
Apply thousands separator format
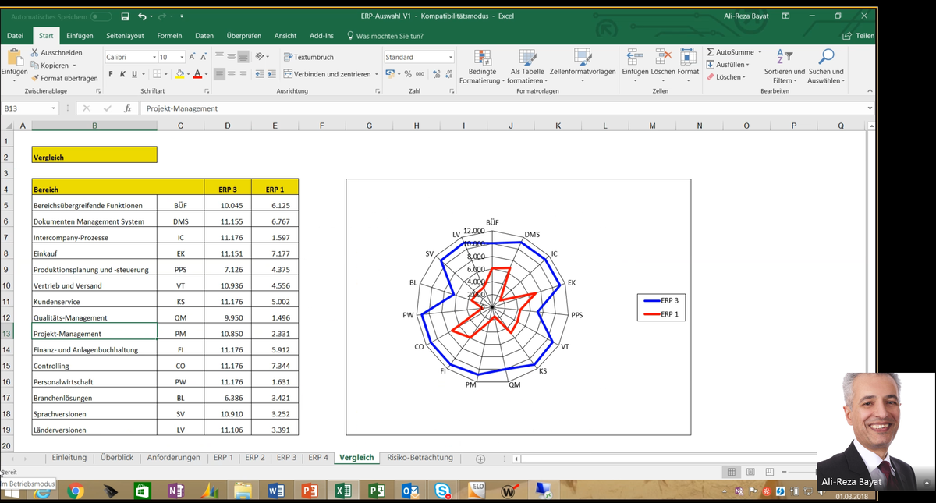(420, 74)
